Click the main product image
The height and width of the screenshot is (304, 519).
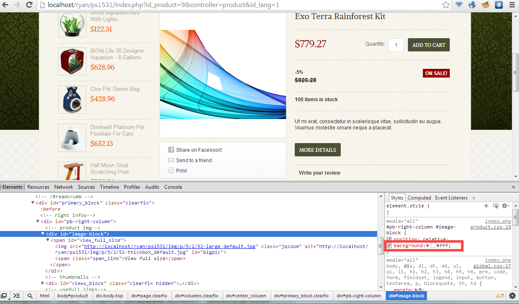223,74
